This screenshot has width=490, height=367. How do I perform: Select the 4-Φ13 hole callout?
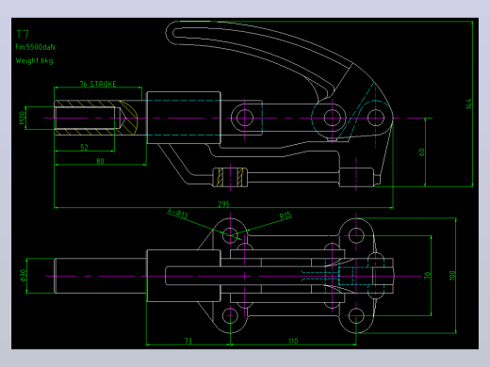click(x=177, y=214)
